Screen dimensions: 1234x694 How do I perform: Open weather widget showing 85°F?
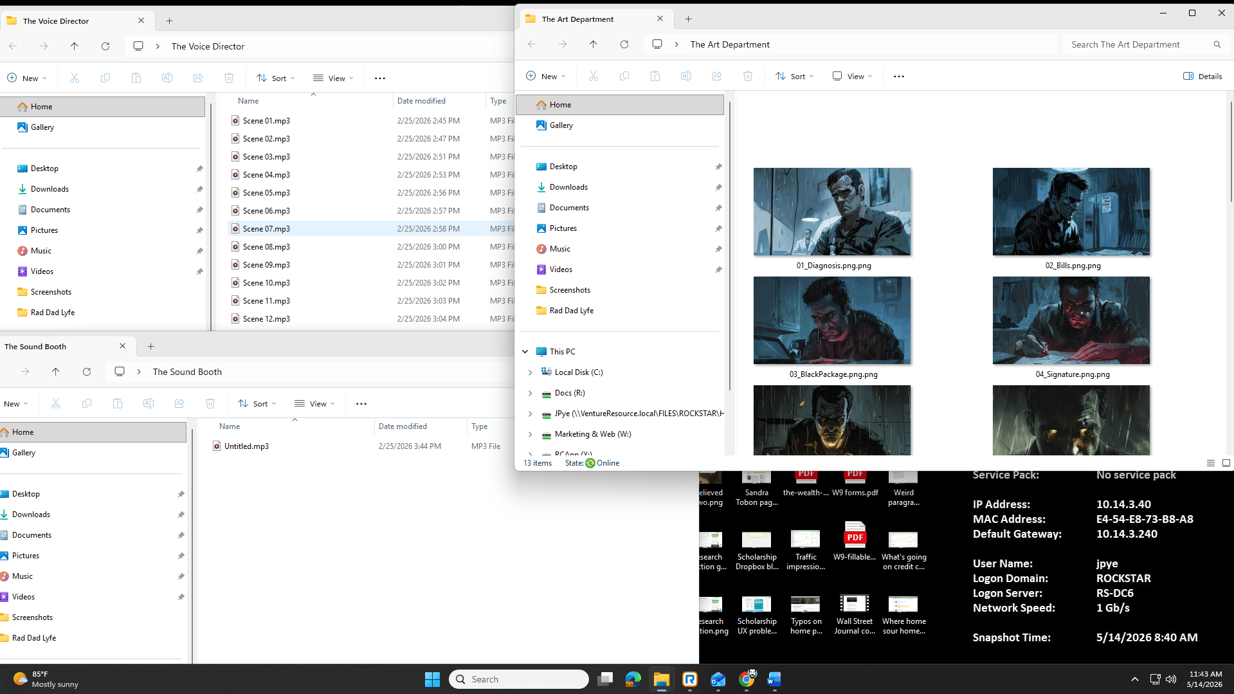[x=46, y=679]
